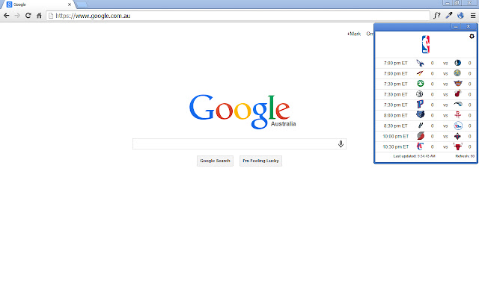
Task: Click the Grizzlies score 0
Action: [432, 115]
